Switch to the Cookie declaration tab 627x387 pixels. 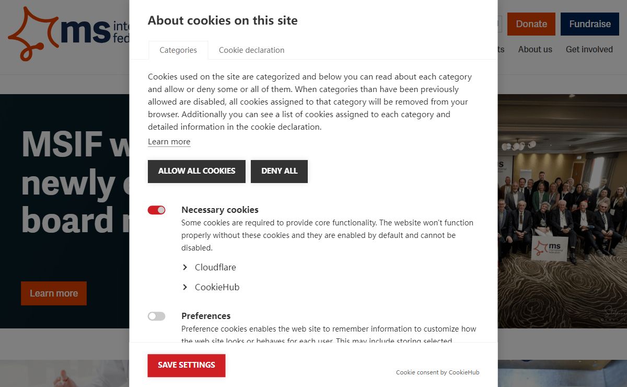[251, 50]
